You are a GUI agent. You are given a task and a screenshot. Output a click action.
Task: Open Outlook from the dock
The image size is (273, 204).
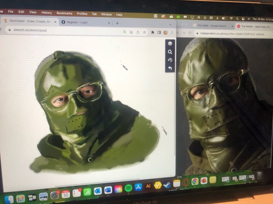pyautogui.click(x=98, y=191)
